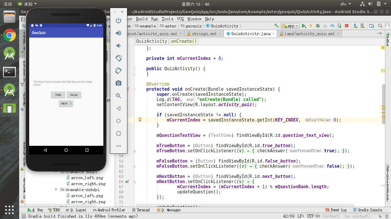
Task: Tap FALSE button in the emulator
Action: point(74,95)
